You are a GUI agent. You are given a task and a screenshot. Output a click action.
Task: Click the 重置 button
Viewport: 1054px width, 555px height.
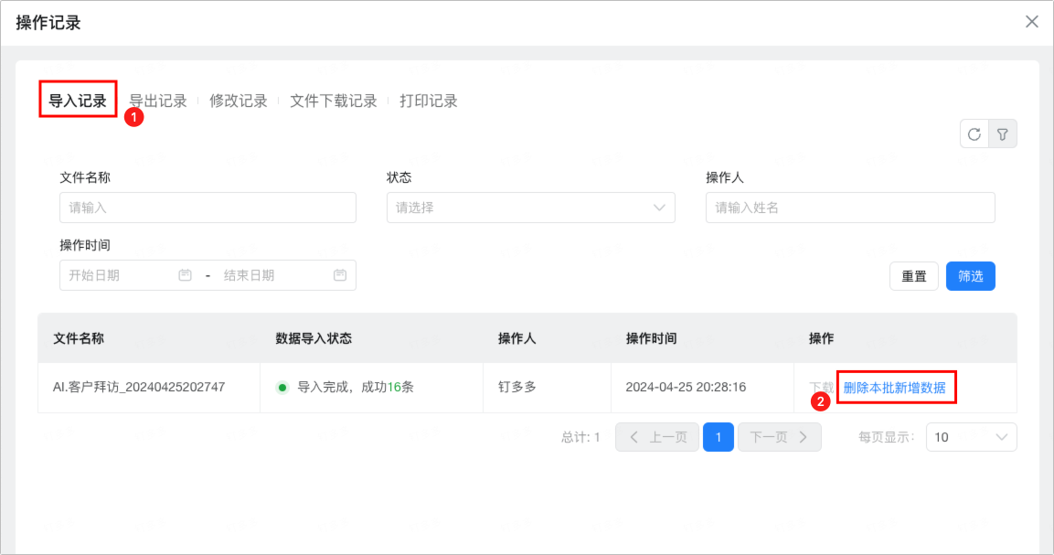coord(913,276)
